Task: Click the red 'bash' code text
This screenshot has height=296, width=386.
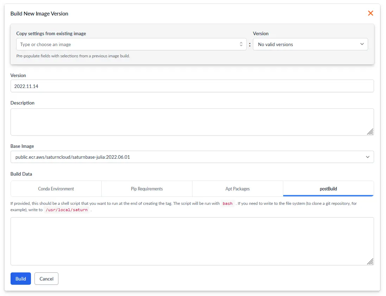Action: 228,204
